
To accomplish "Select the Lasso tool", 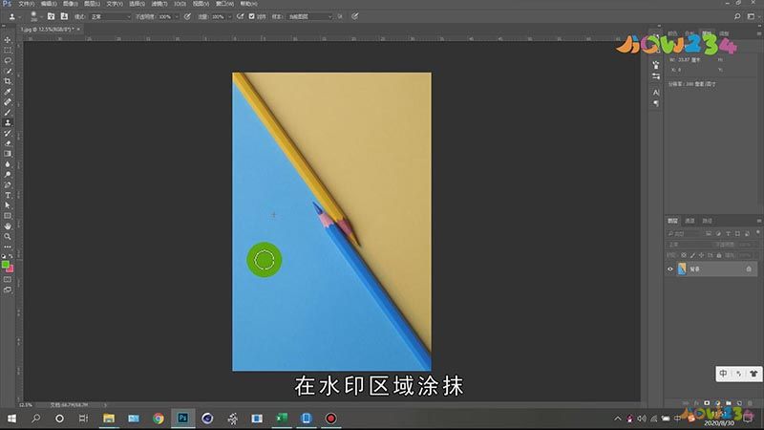I will (x=8, y=60).
